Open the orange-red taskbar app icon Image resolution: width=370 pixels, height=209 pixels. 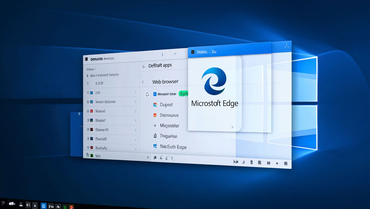[72, 207]
